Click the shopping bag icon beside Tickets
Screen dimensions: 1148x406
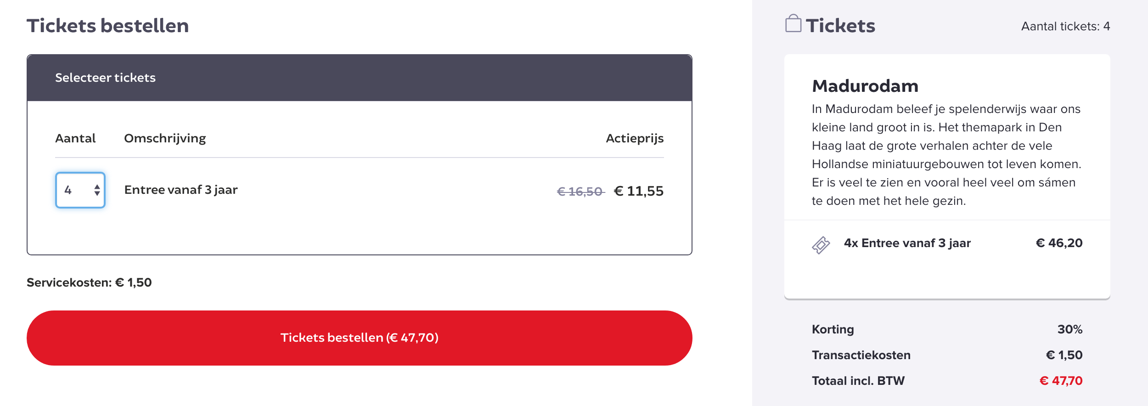tap(793, 23)
